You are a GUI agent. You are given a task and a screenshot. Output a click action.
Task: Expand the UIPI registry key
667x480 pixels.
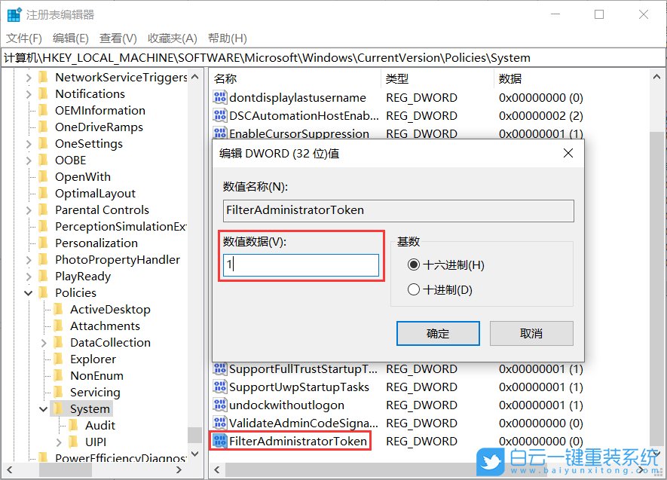pos(59,442)
